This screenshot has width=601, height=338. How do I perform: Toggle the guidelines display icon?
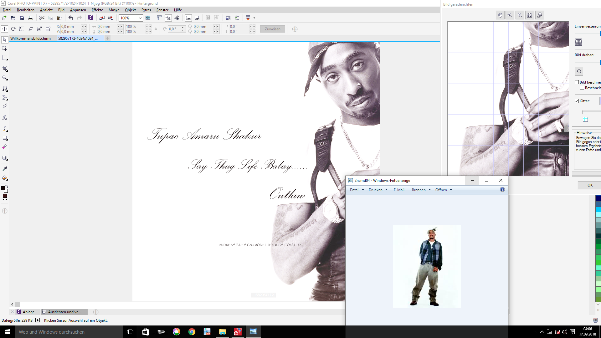(x=168, y=18)
